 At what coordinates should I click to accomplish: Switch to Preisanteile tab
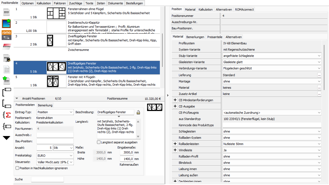point(215,37)
